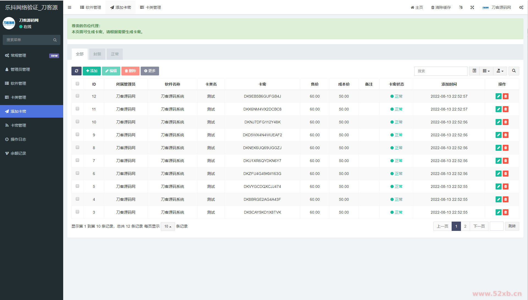Click the 搜索 table search input field
The height and width of the screenshot is (300, 528).
click(441, 71)
